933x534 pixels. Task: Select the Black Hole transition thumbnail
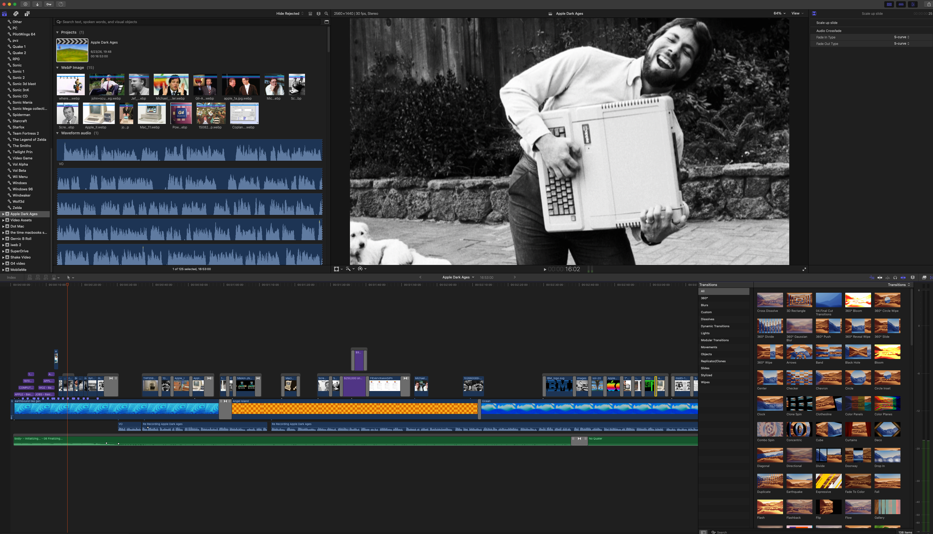pos(858,352)
